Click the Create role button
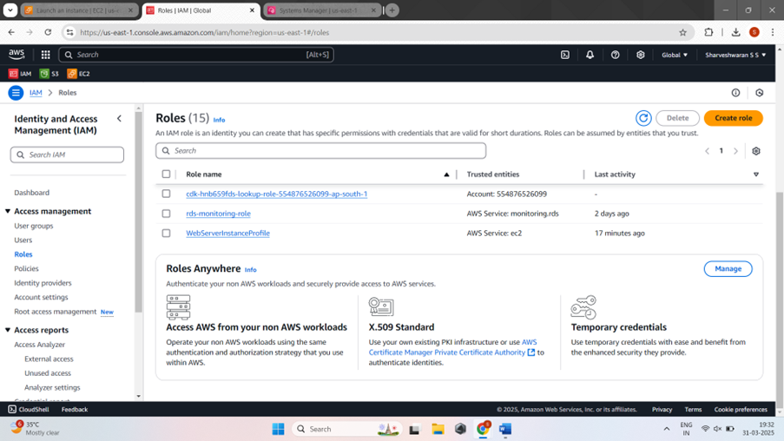The width and height of the screenshot is (784, 441). click(x=734, y=118)
